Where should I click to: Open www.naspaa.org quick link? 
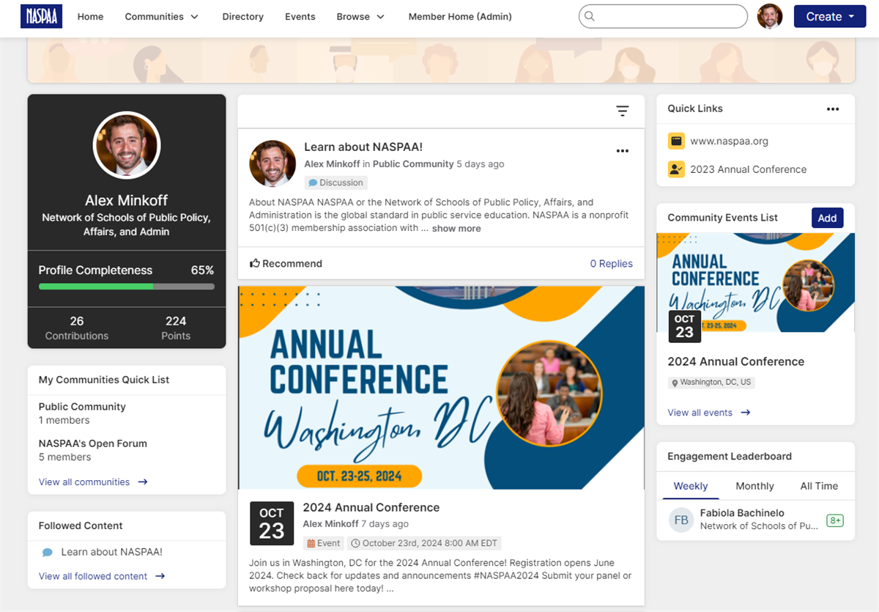point(730,141)
